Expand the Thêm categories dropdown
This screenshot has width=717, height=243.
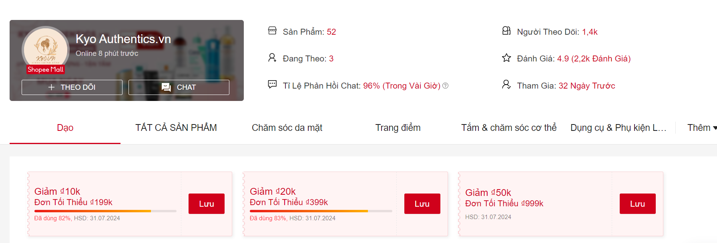click(x=701, y=128)
